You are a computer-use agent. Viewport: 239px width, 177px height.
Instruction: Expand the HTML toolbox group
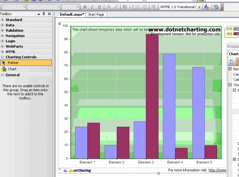click(x=2, y=51)
